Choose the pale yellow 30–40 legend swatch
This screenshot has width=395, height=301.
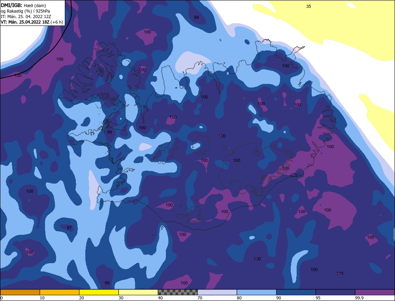click(x=138, y=292)
